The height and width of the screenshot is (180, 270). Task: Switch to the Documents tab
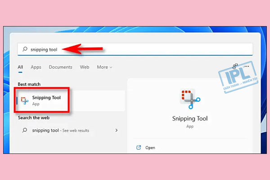[x=60, y=67]
